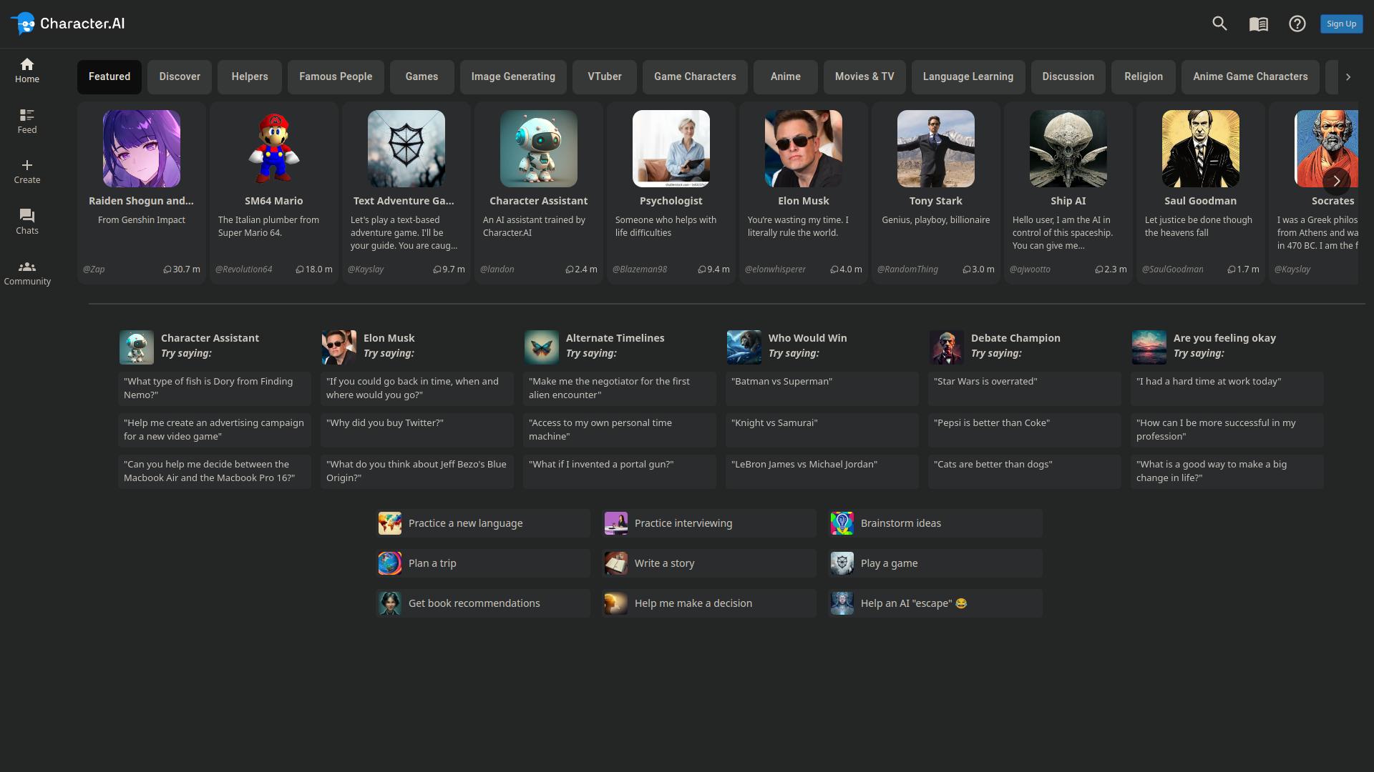Click the Who Would Win icon
Image resolution: width=1374 pixels, height=772 pixels.
744,347
